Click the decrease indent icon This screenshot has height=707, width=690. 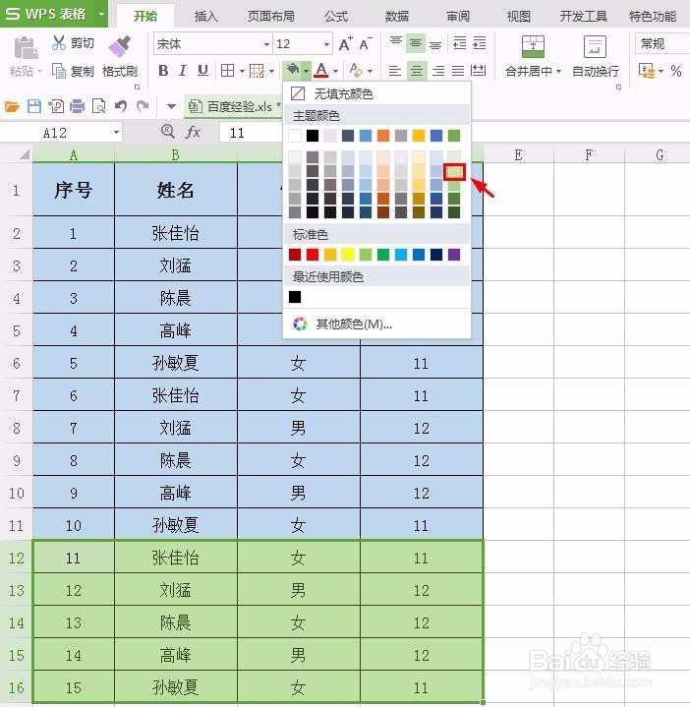point(459,43)
